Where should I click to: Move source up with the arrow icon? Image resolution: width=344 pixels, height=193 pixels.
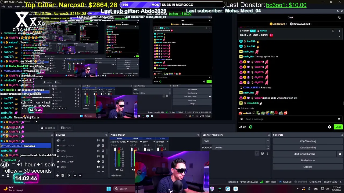[75, 176]
